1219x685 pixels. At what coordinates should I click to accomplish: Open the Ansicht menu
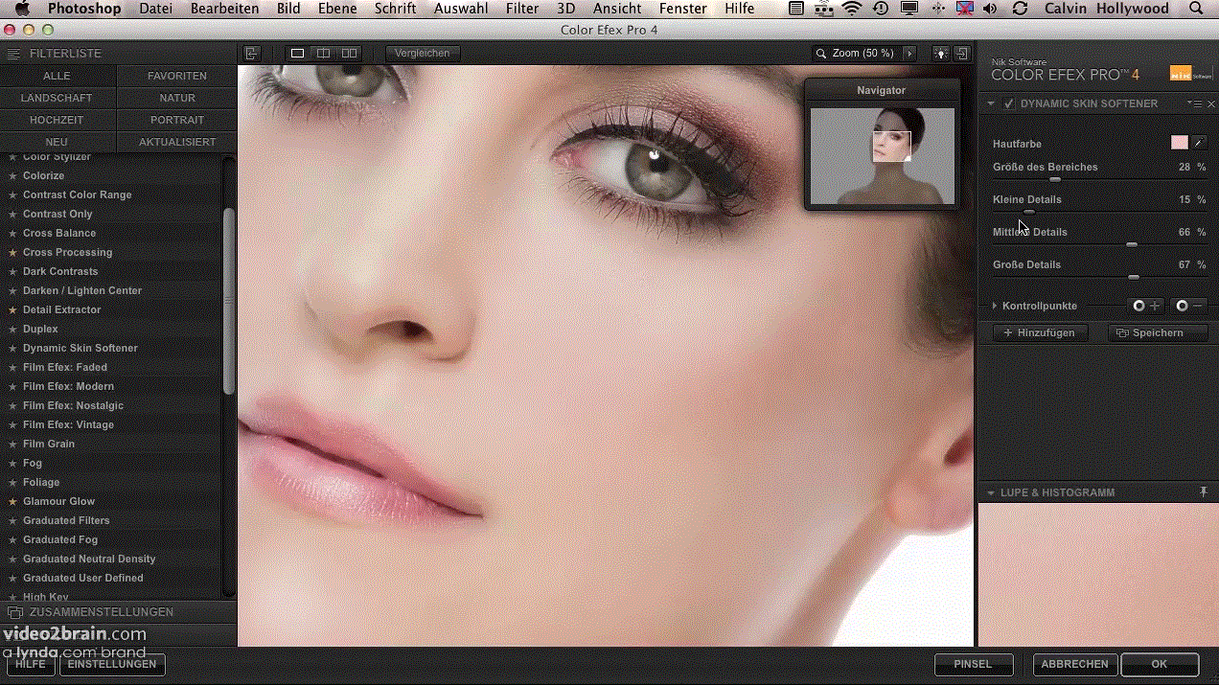point(617,9)
